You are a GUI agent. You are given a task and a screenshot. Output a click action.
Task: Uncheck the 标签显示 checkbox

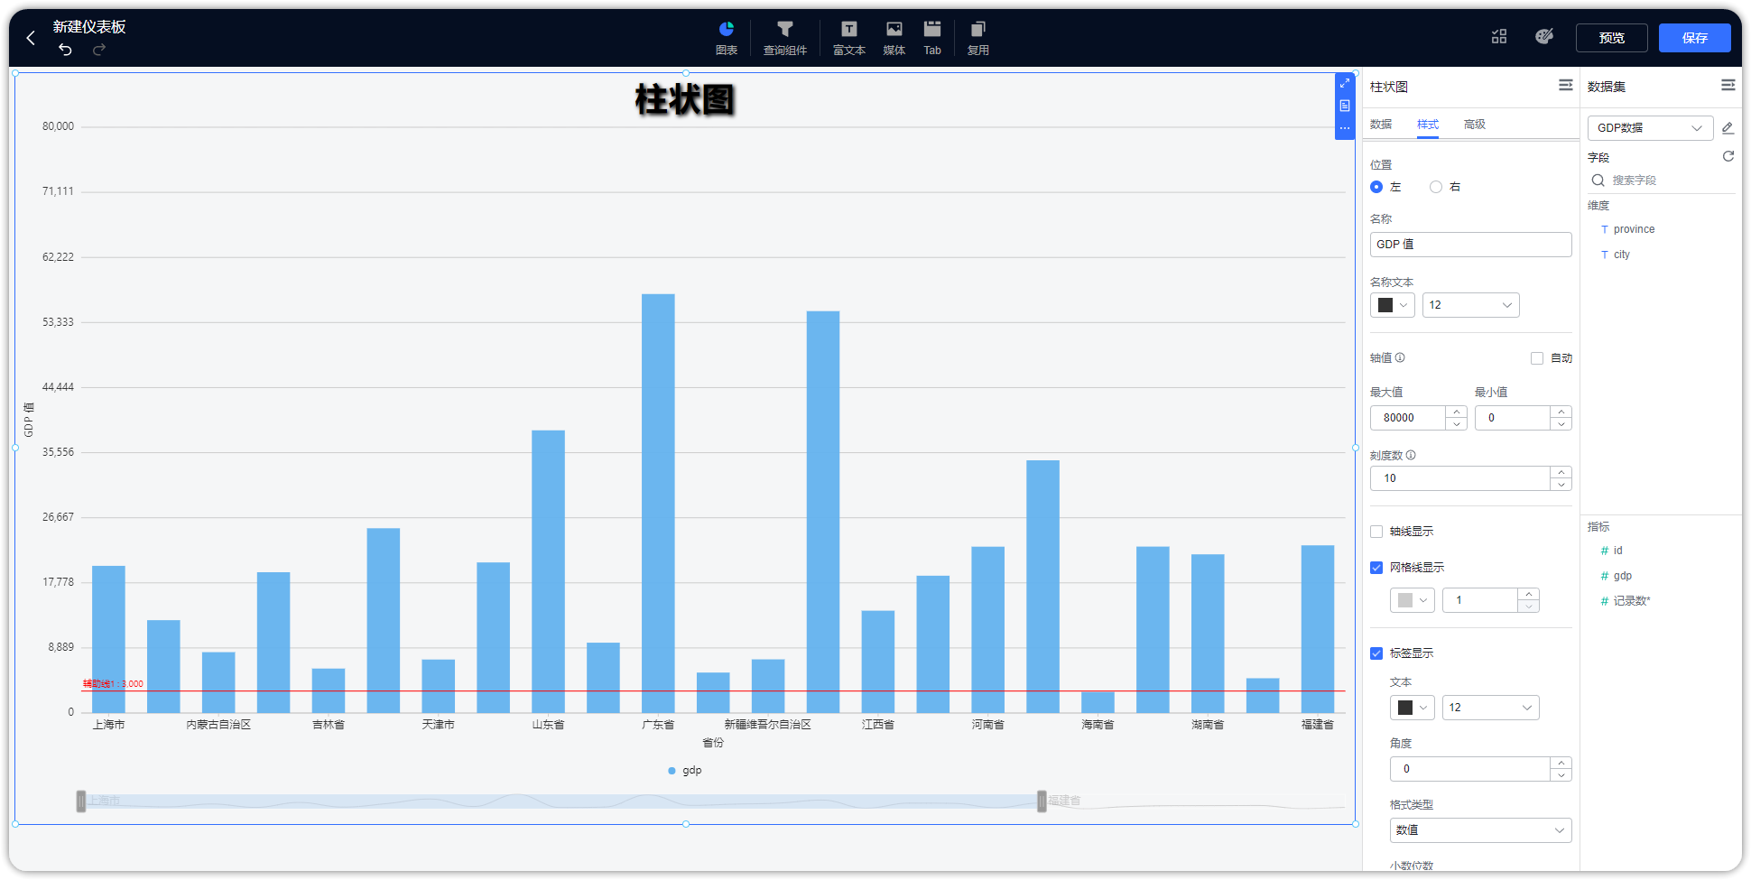[x=1376, y=653]
